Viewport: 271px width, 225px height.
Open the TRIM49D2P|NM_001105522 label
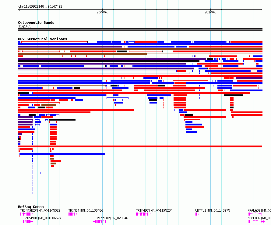40,210
